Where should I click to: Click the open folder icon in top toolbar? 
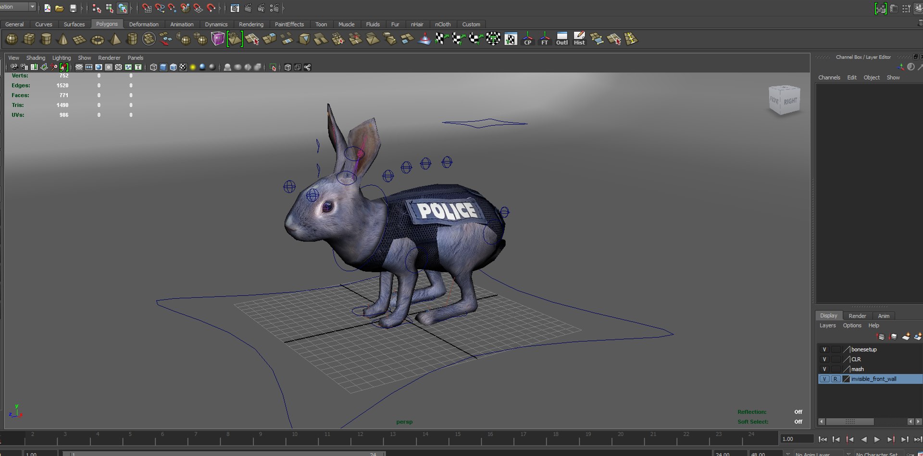(60, 8)
